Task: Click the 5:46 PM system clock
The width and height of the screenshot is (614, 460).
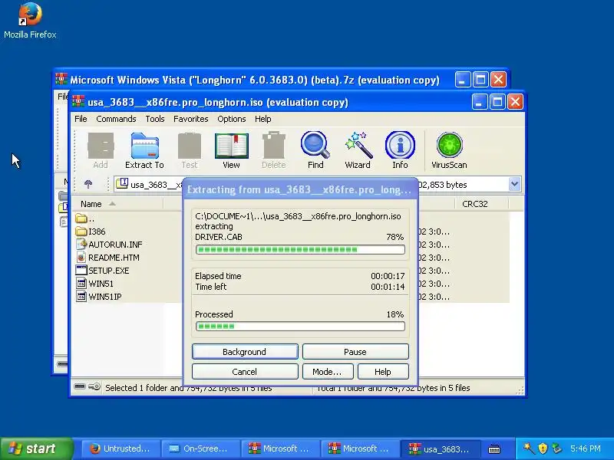Action: [585, 449]
